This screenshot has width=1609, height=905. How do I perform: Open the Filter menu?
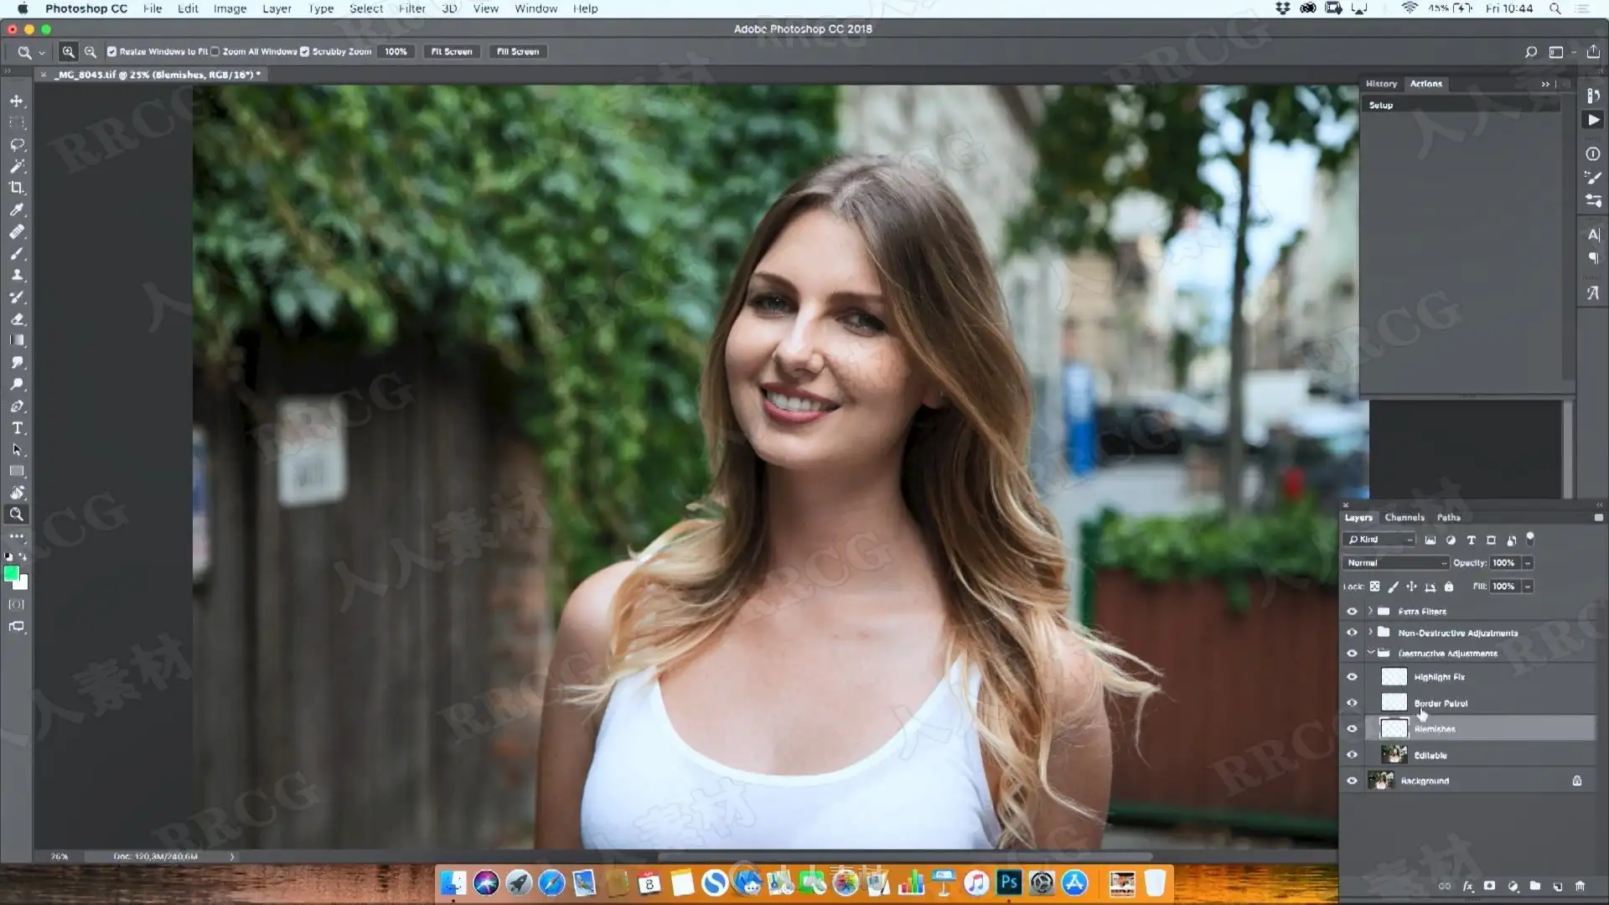pyautogui.click(x=411, y=8)
